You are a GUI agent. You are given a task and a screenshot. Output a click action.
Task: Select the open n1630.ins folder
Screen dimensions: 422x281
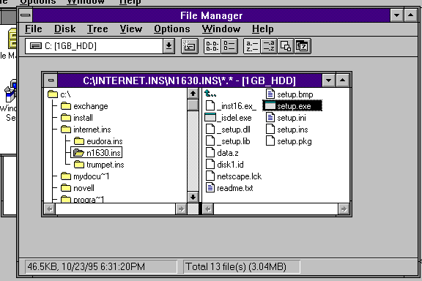(97, 153)
